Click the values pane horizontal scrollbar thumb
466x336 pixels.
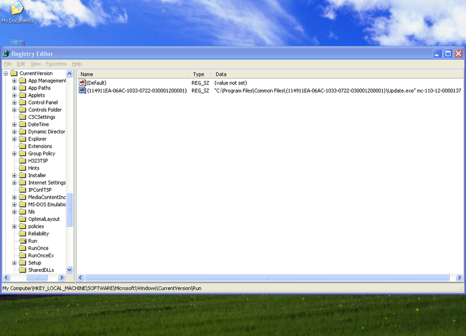click(267, 277)
